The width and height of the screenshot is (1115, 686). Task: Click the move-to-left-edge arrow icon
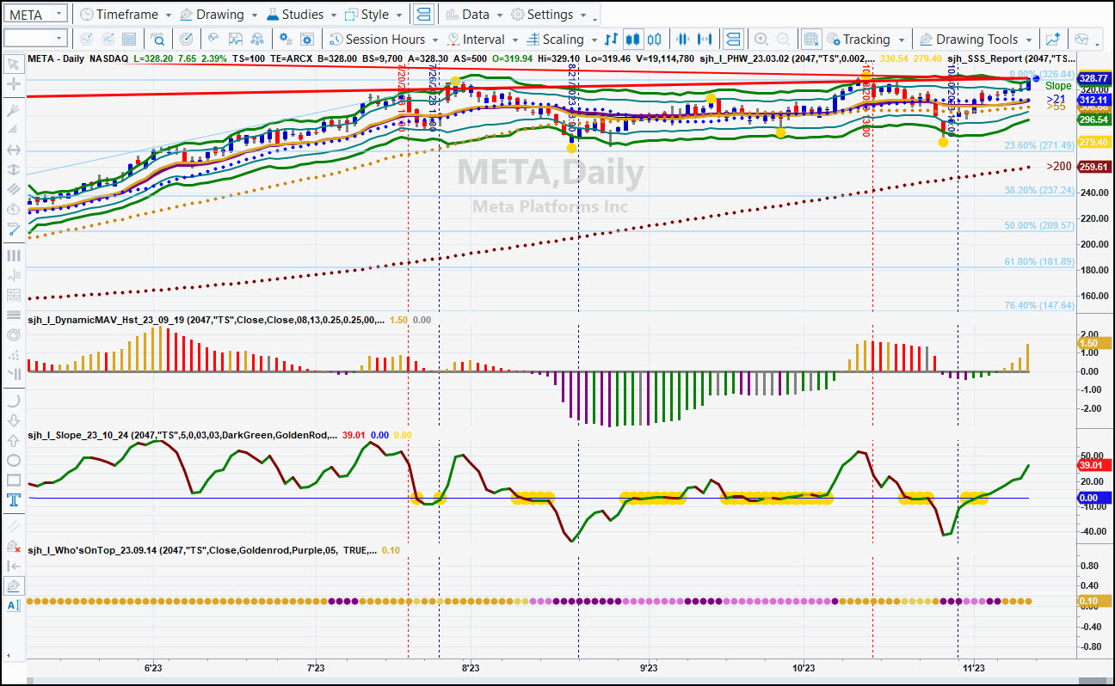coord(13,565)
